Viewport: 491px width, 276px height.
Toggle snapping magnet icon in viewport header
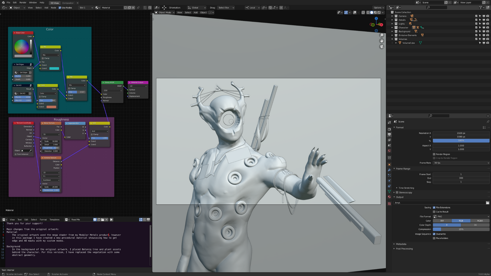[x=270, y=7]
